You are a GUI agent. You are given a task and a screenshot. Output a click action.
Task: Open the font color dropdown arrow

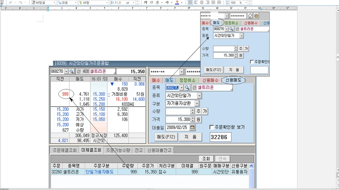tap(181, 3)
